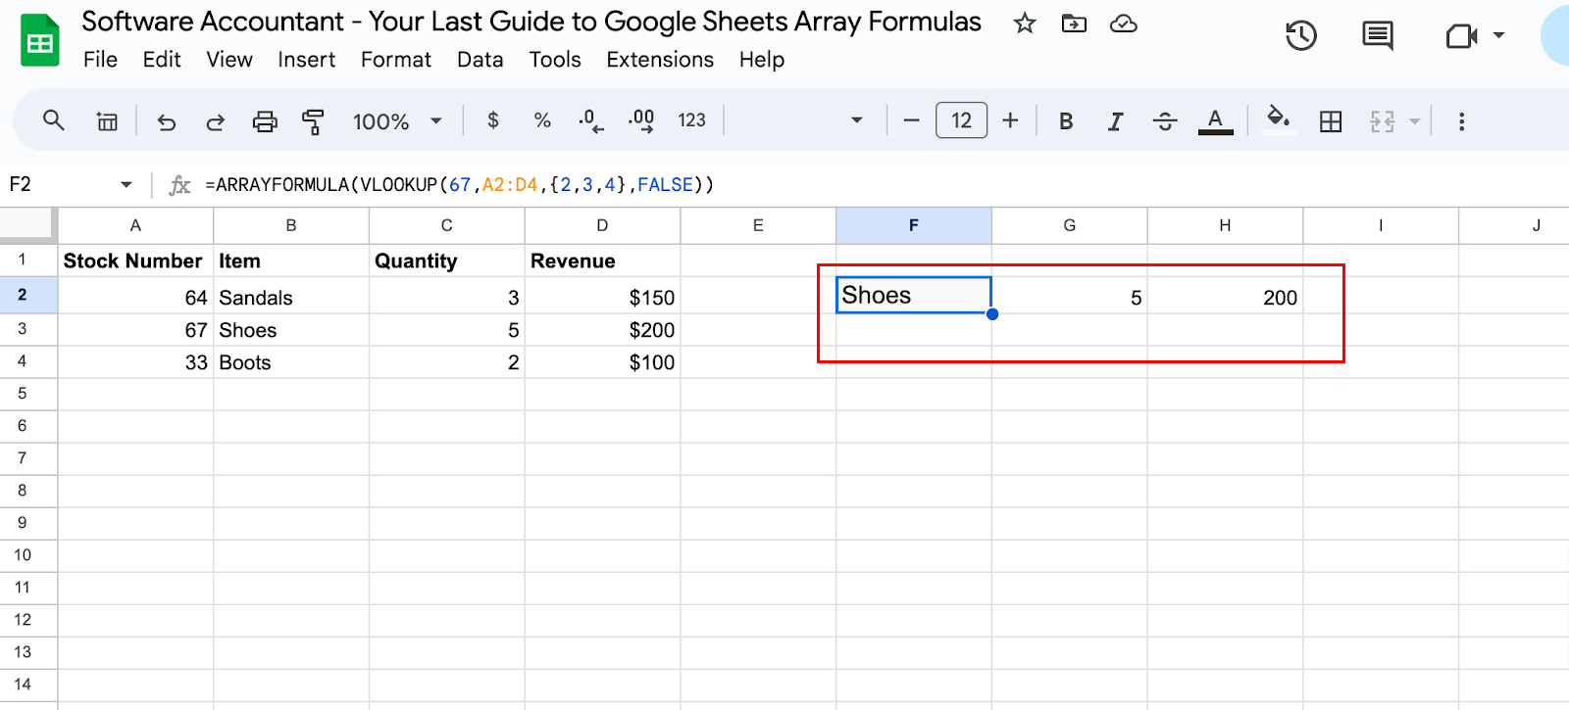Expand merge cells type dropdown

pyautogui.click(x=1414, y=121)
